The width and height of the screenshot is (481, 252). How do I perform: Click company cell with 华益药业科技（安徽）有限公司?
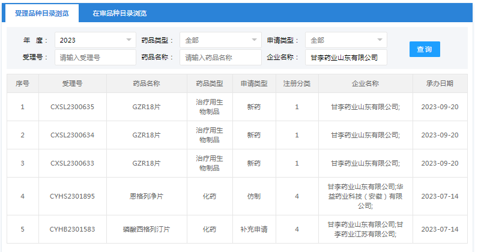[365, 196]
